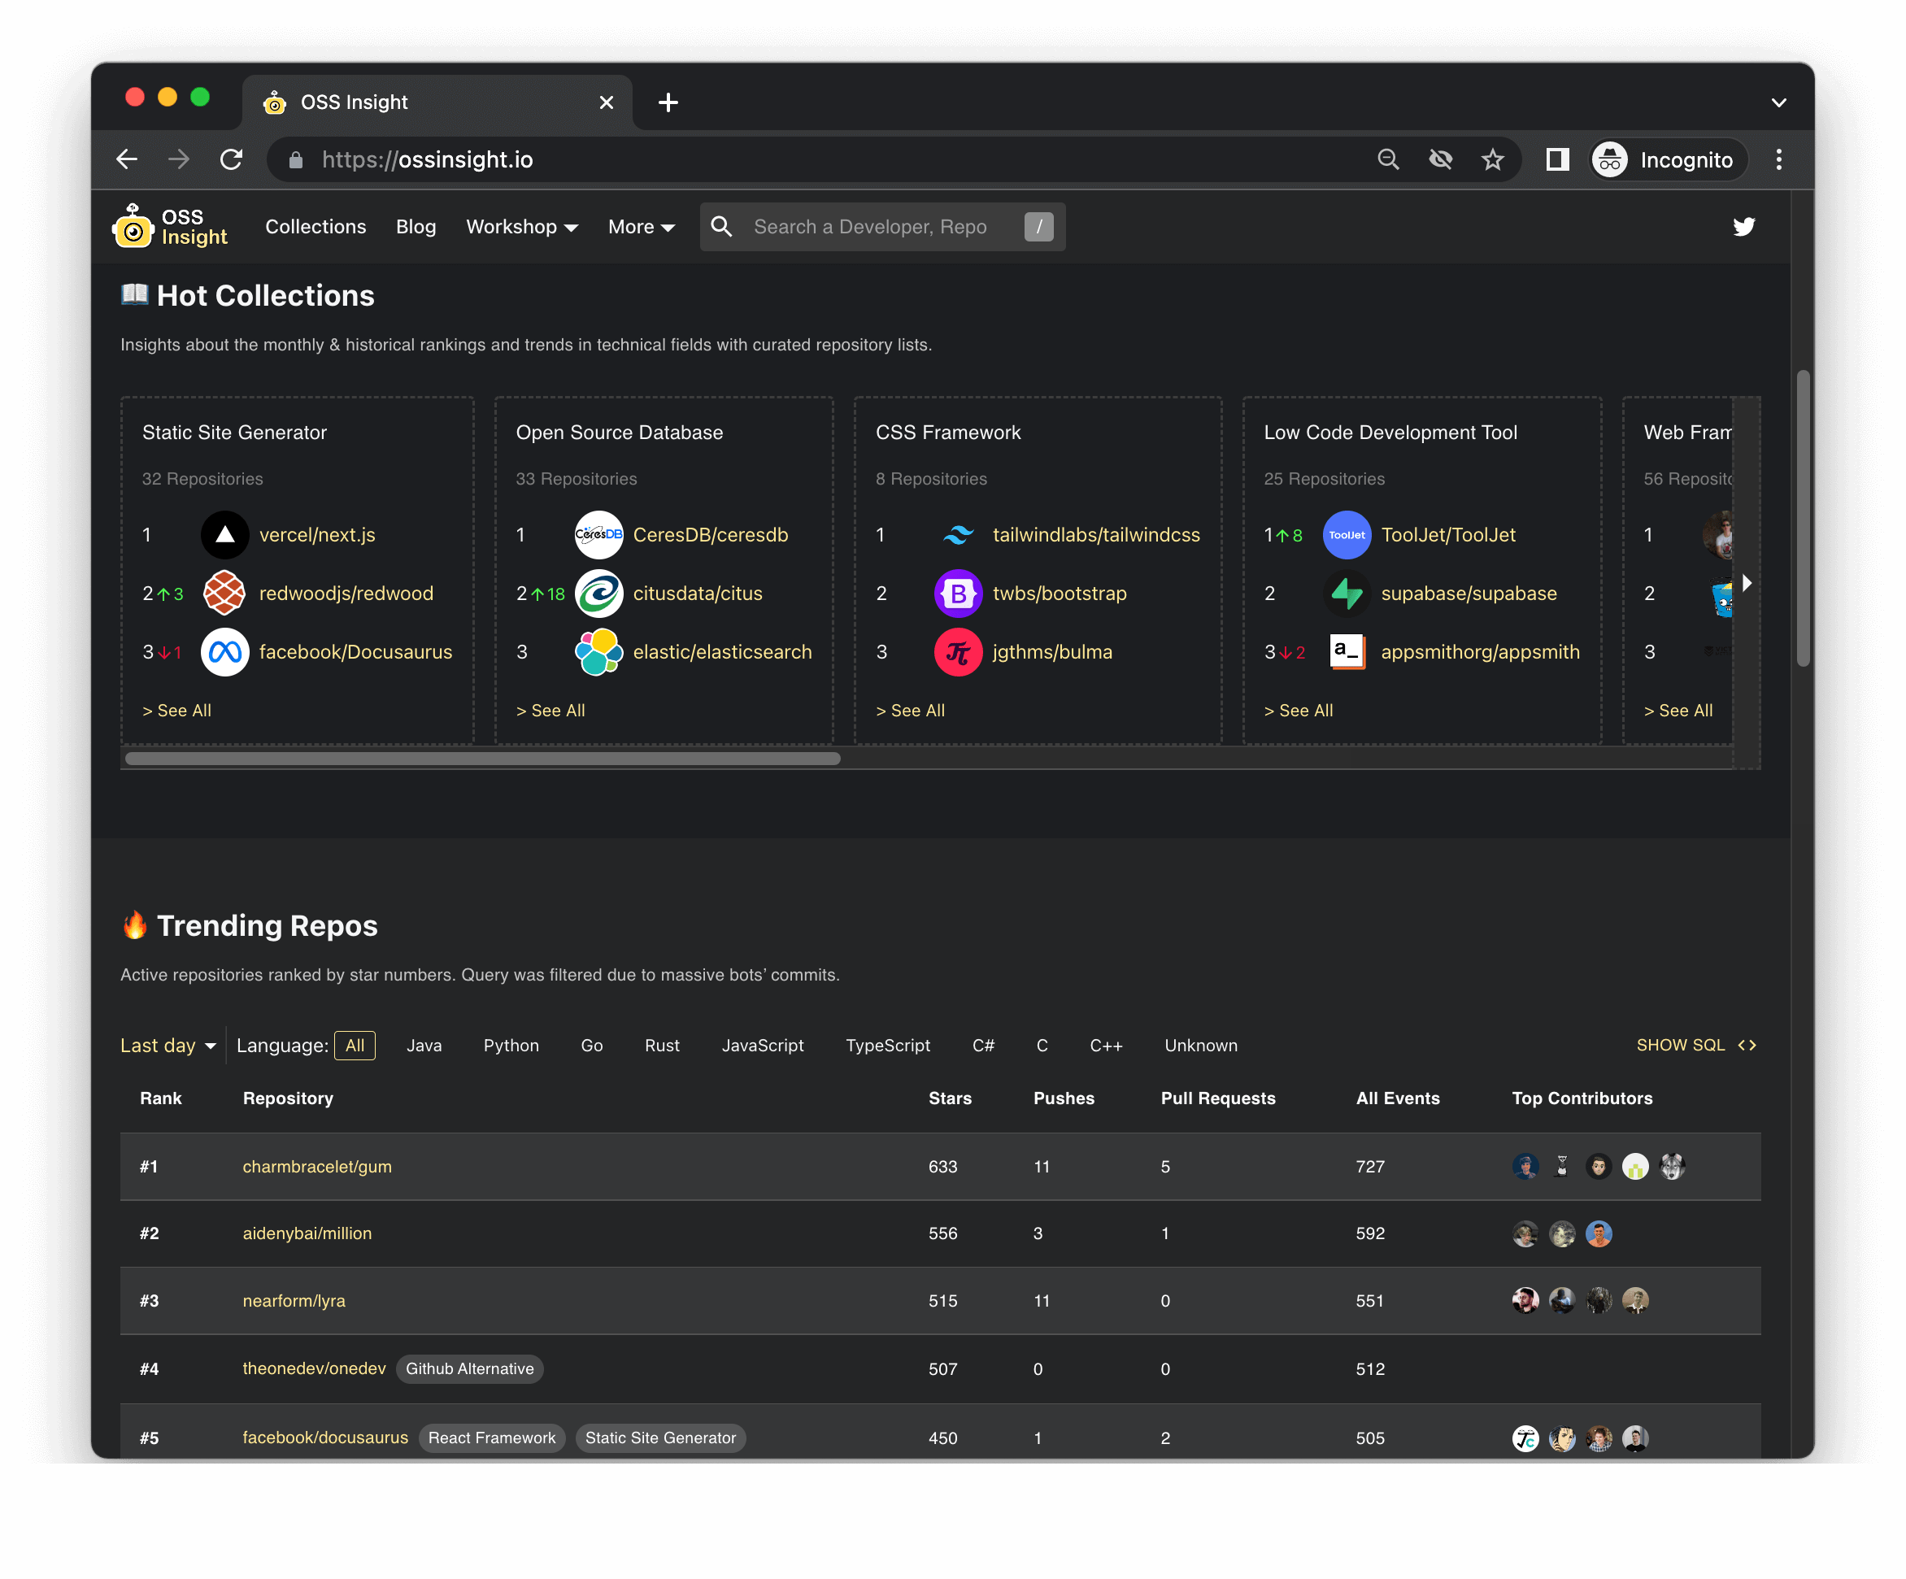Filter trending repos by JavaScript
Screen dimensions: 1906x1579
point(763,1046)
